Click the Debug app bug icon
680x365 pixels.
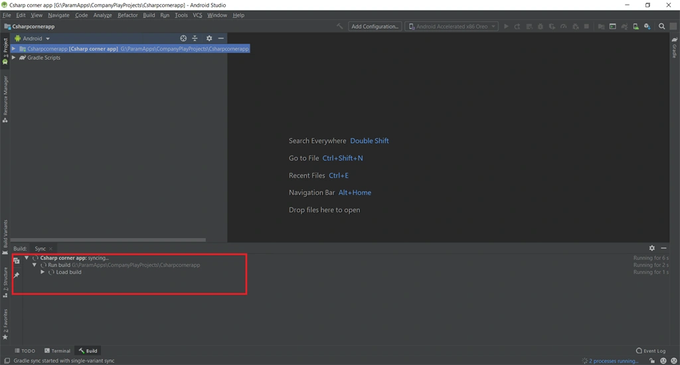pos(541,27)
